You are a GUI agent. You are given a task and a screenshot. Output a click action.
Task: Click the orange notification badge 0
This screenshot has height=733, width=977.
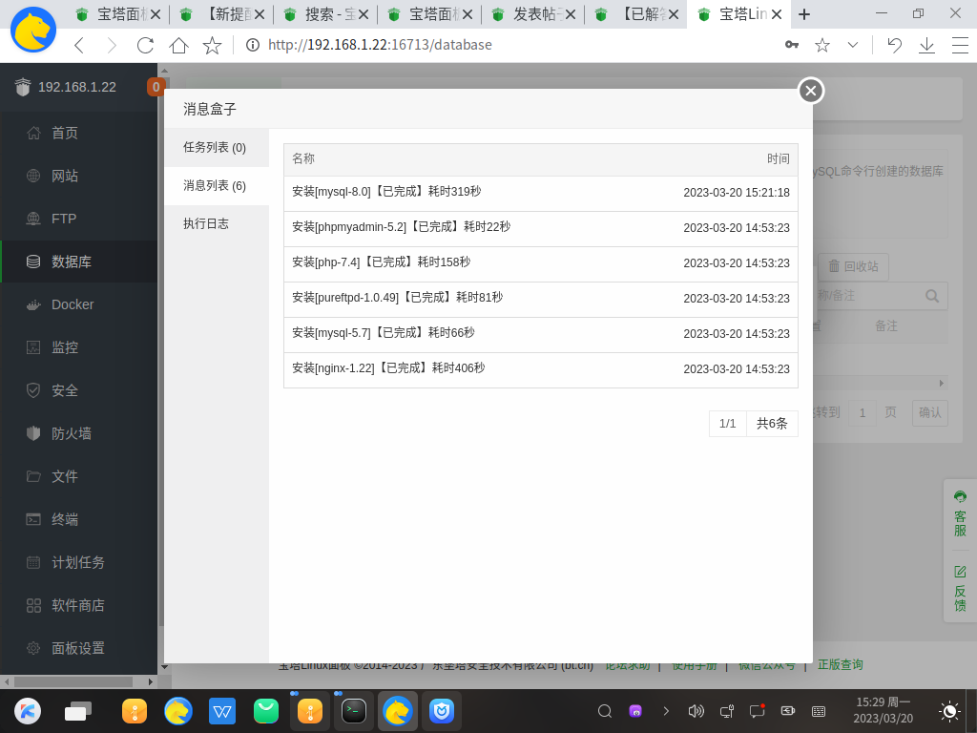pos(156,87)
